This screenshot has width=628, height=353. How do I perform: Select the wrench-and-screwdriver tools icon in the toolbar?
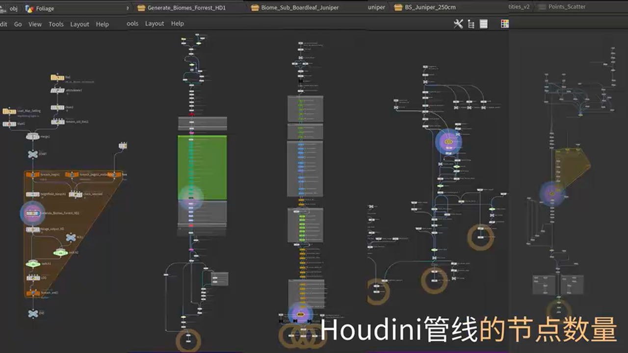click(x=458, y=24)
